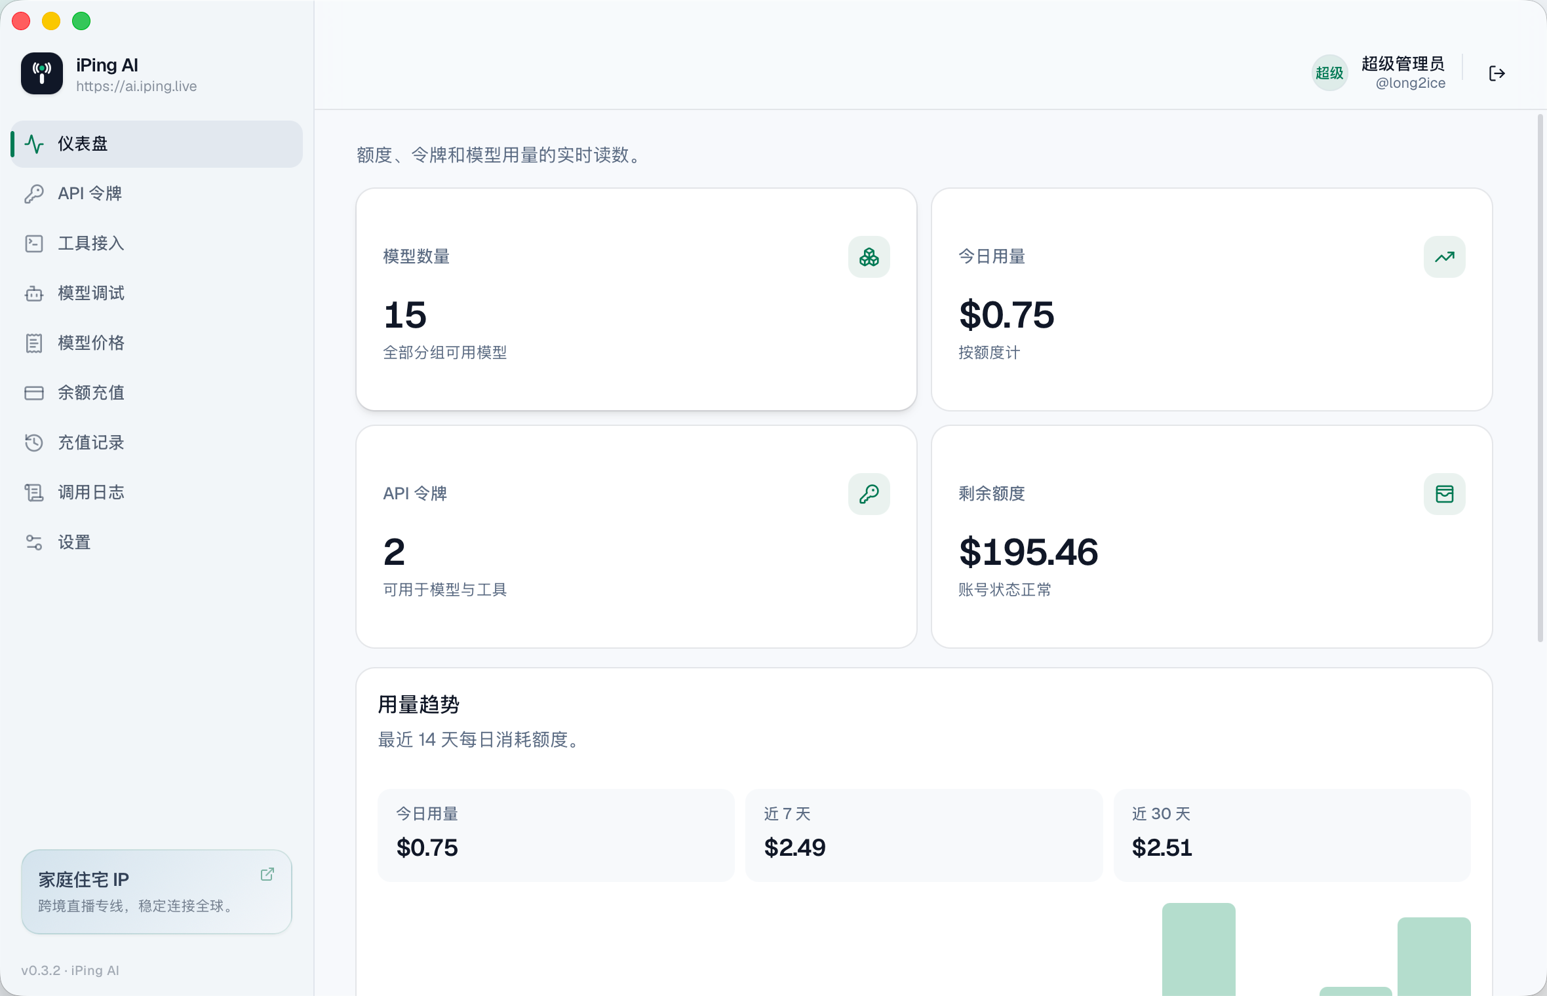Click the @long2ice username
This screenshot has height=996, width=1547.
[1410, 83]
